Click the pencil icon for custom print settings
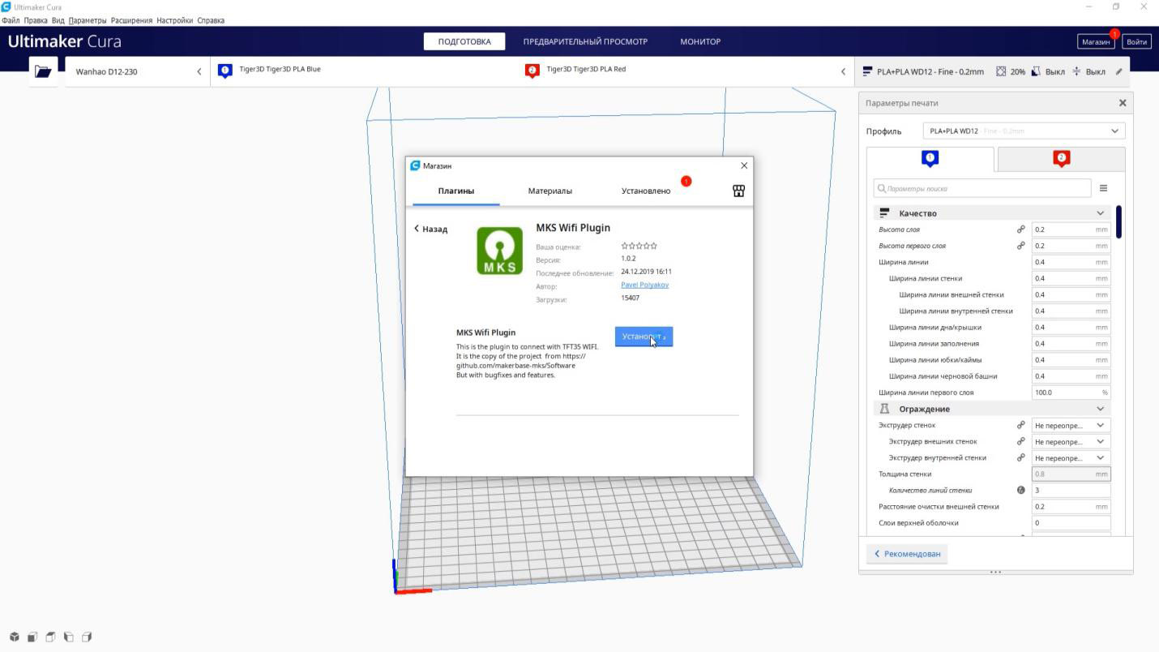The height and width of the screenshot is (652, 1159). [x=1118, y=71]
